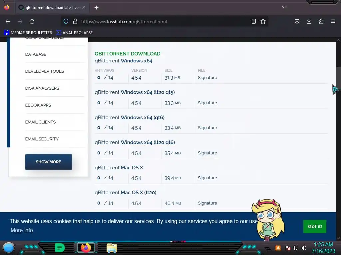Open the DATABASE category
Image resolution: width=341 pixels, height=255 pixels.
pyautogui.click(x=36, y=54)
